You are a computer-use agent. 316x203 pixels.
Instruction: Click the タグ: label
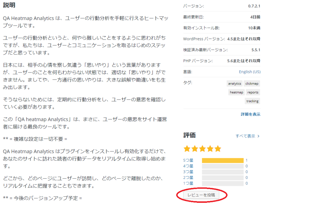[x=188, y=83]
